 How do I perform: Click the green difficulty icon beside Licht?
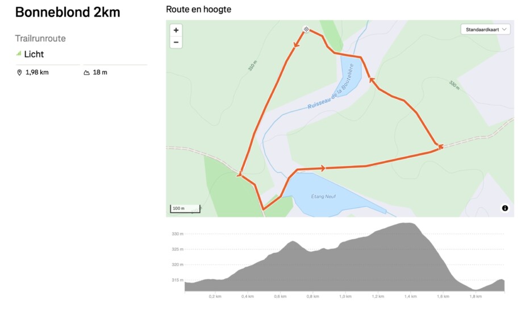tap(19, 54)
